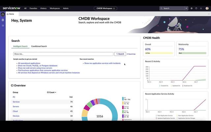Open the list icon in left sidebar

3,25
